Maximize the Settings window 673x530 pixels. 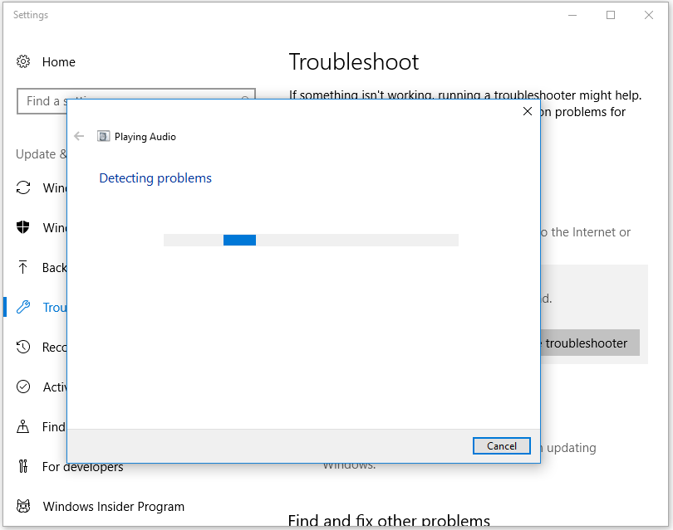pos(611,16)
